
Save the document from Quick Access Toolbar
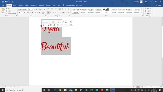click(3, 2)
